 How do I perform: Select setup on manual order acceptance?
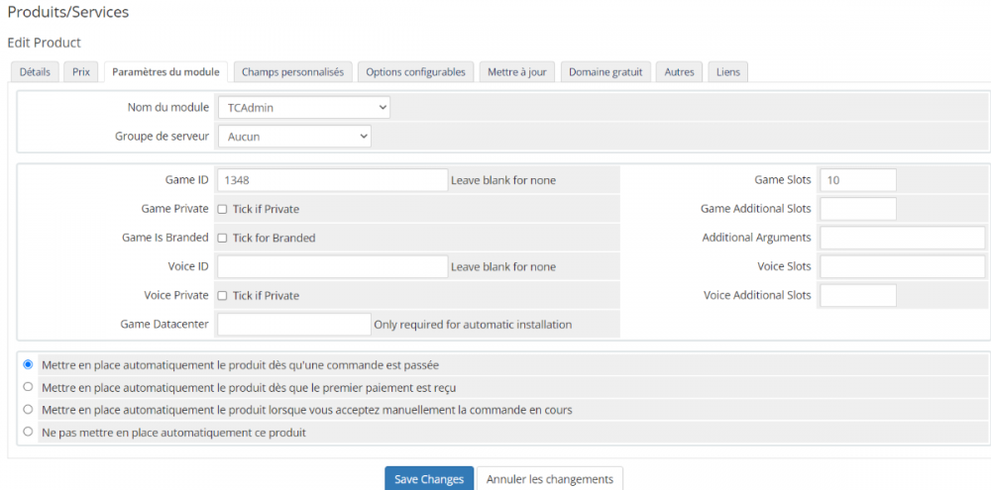pos(28,409)
